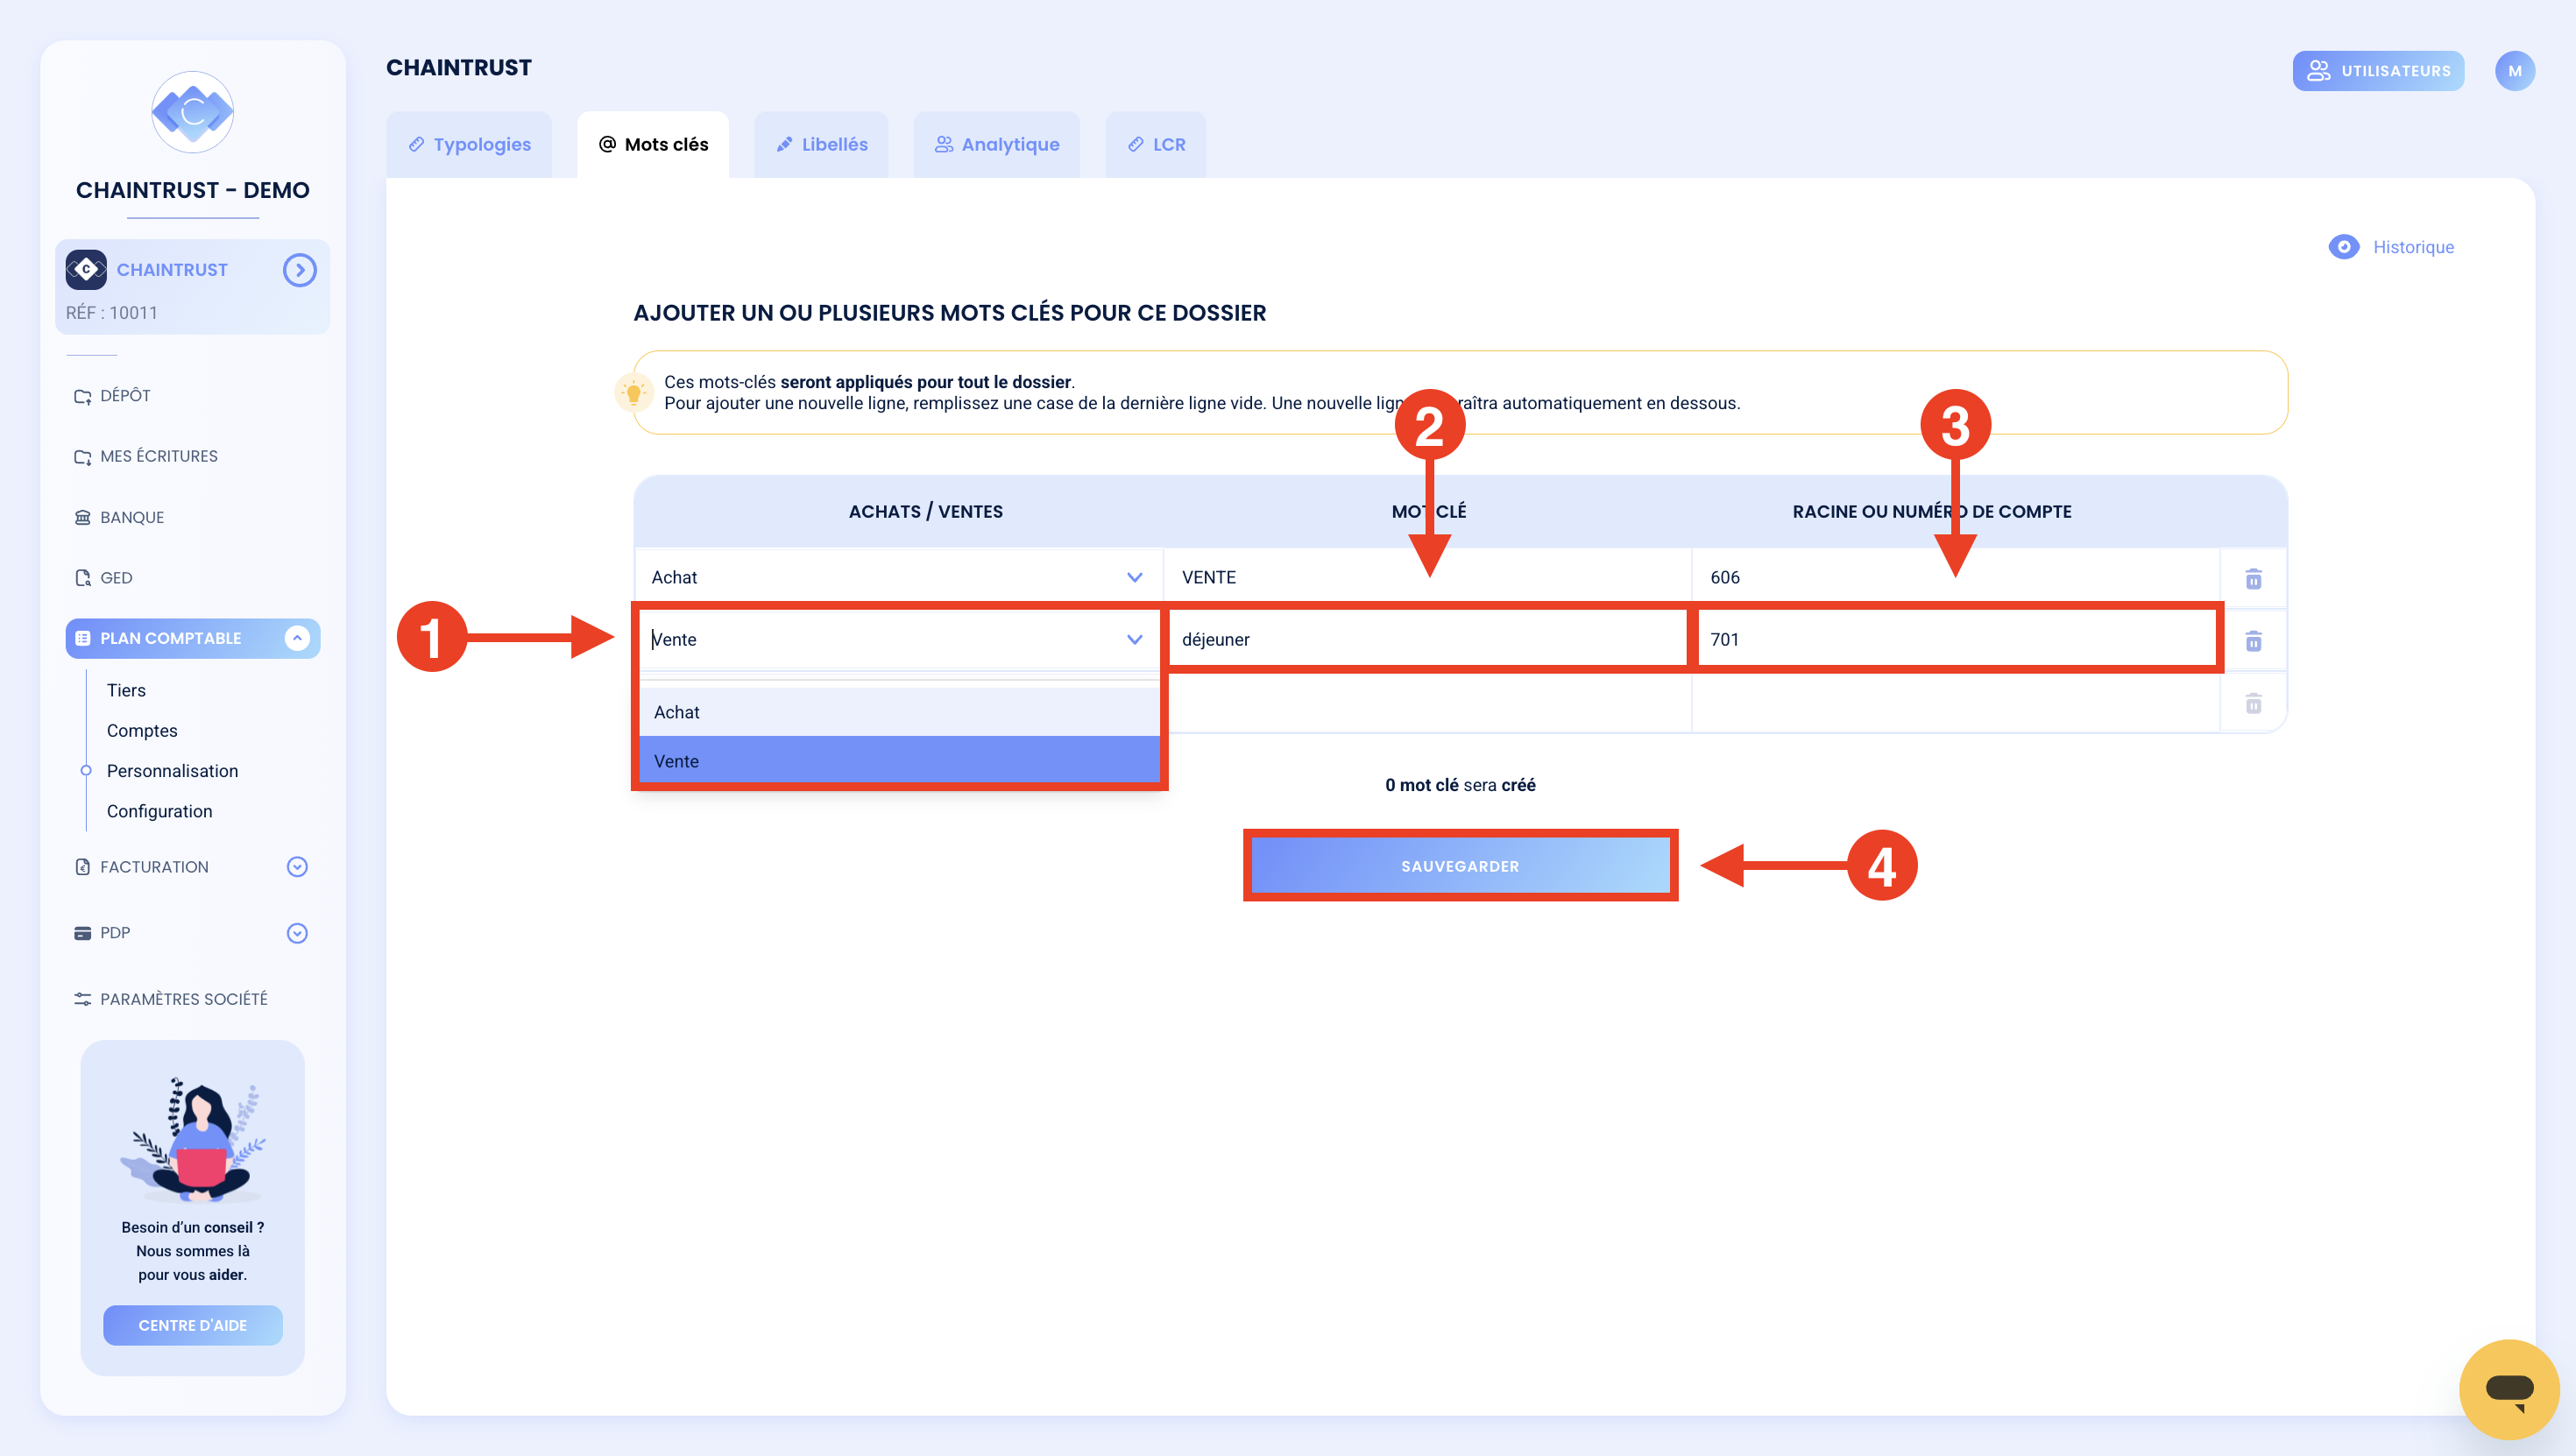Click the '0 mot clé sera créé' text
2576x1456 pixels.
tap(1460, 785)
